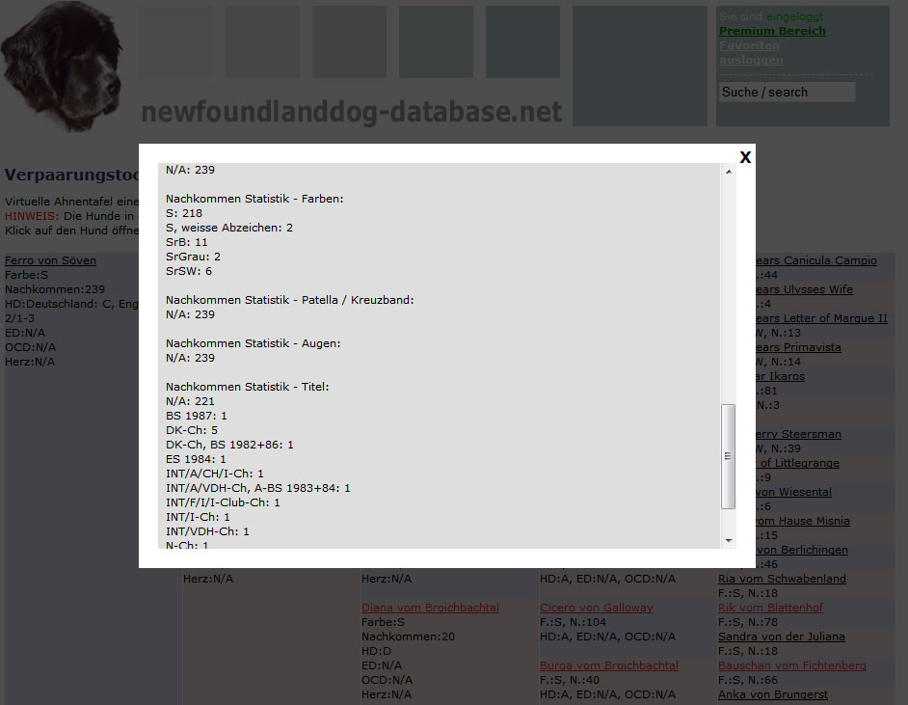This screenshot has width=908, height=705.
Task: Select the Cicero von Galloway link
Action: click(596, 608)
